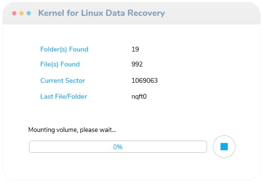Click the last file name nqft0
Viewport: 263px width, 183px height.
(139, 97)
